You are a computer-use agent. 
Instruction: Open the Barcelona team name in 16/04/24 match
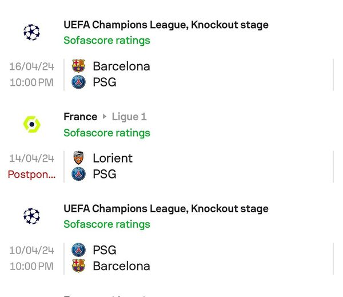tap(121, 66)
